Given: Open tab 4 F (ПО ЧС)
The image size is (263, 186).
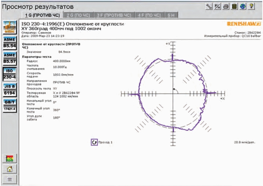Looking at the screenshot, I should tap(150, 15).
